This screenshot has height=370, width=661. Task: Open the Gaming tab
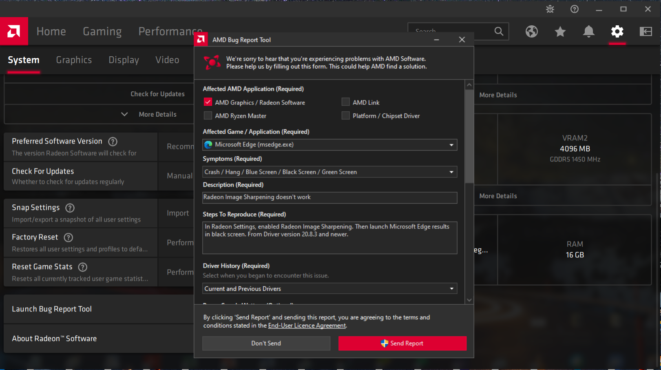pos(102,31)
